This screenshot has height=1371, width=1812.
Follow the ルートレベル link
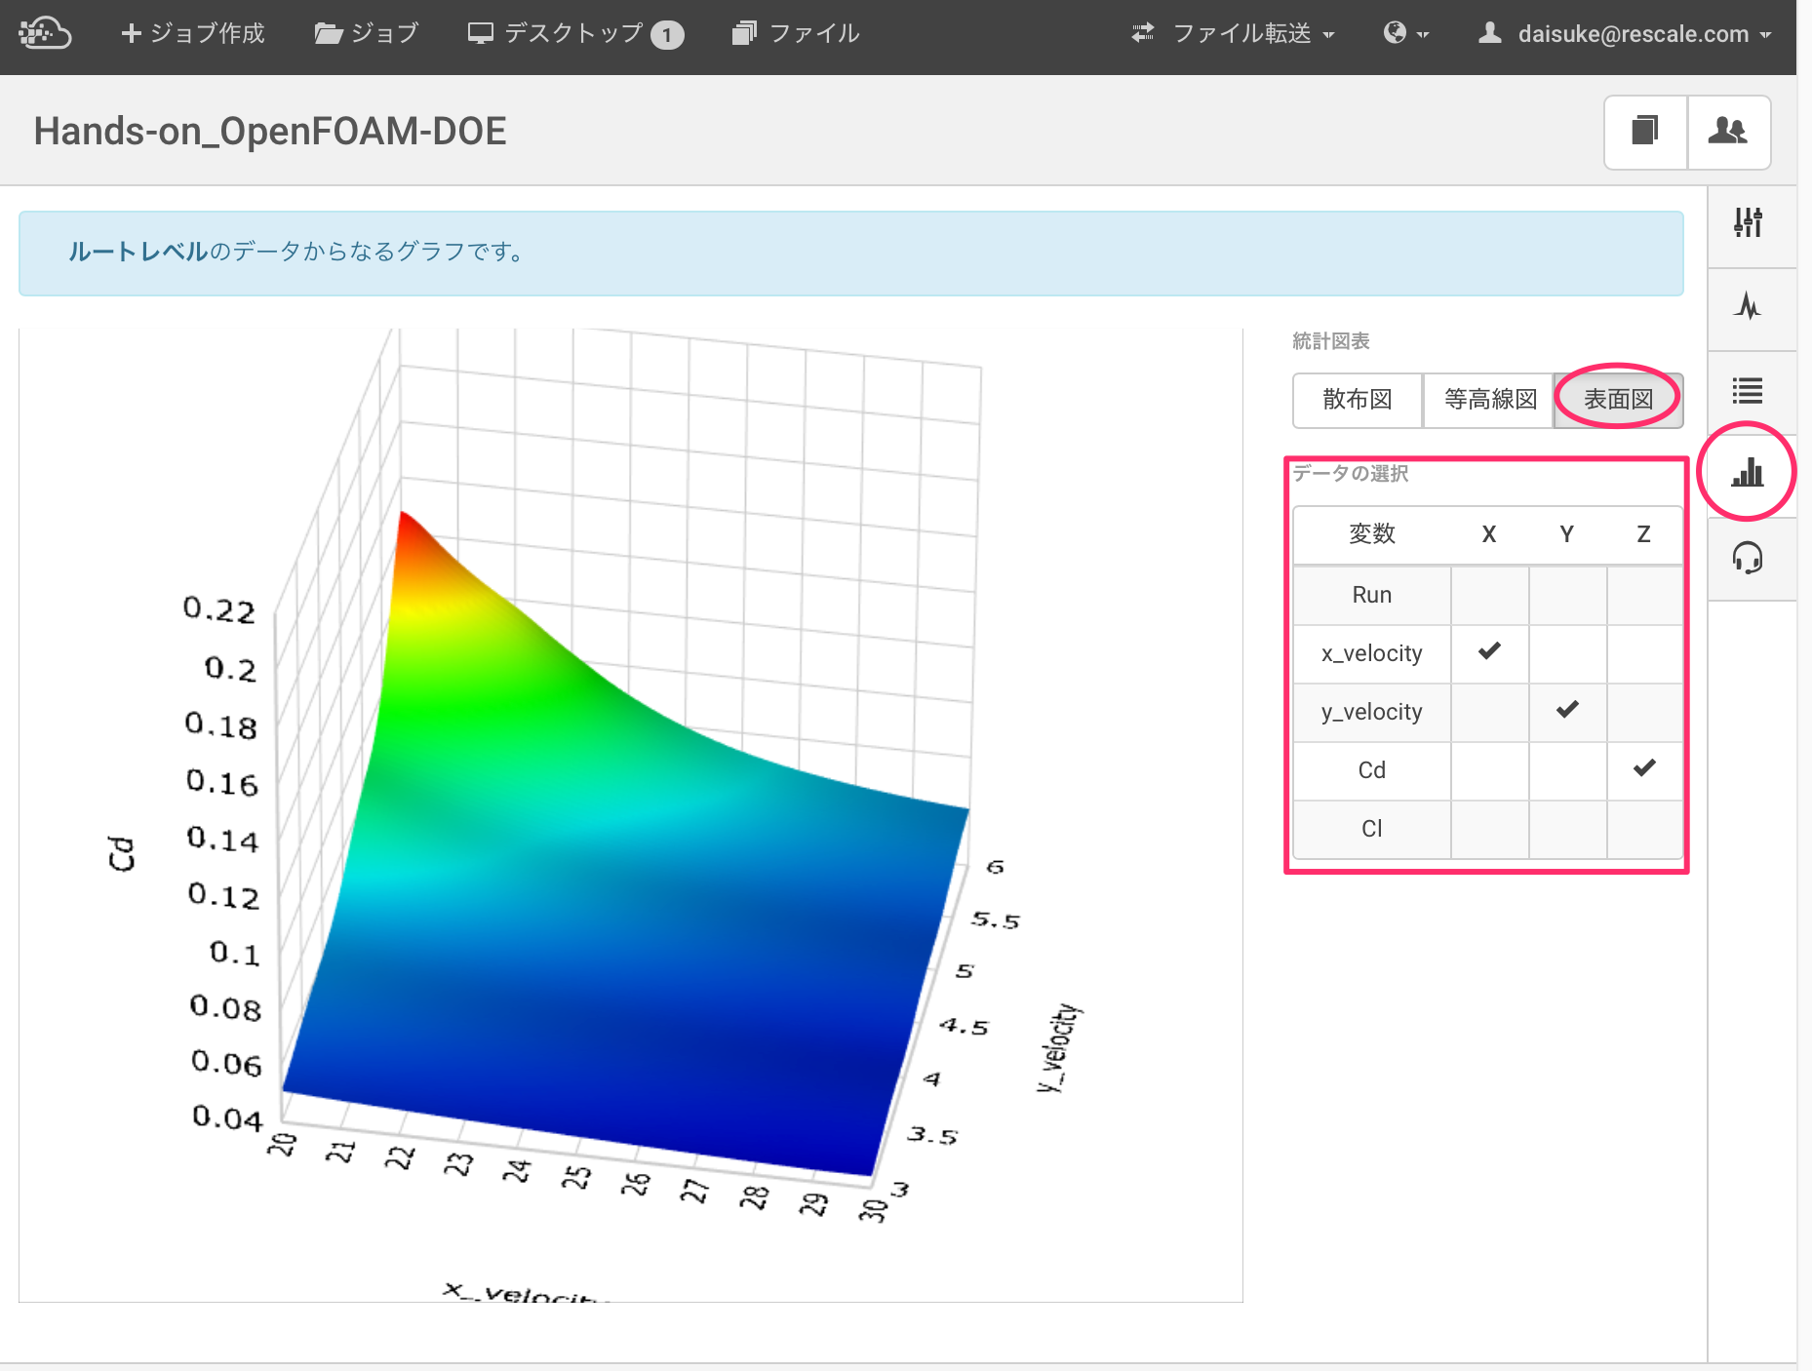(x=138, y=252)
